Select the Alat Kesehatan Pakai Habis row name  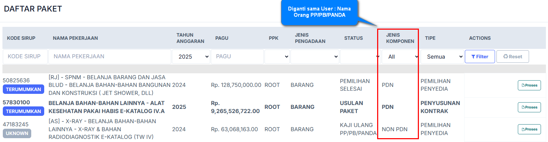(106, 107)
